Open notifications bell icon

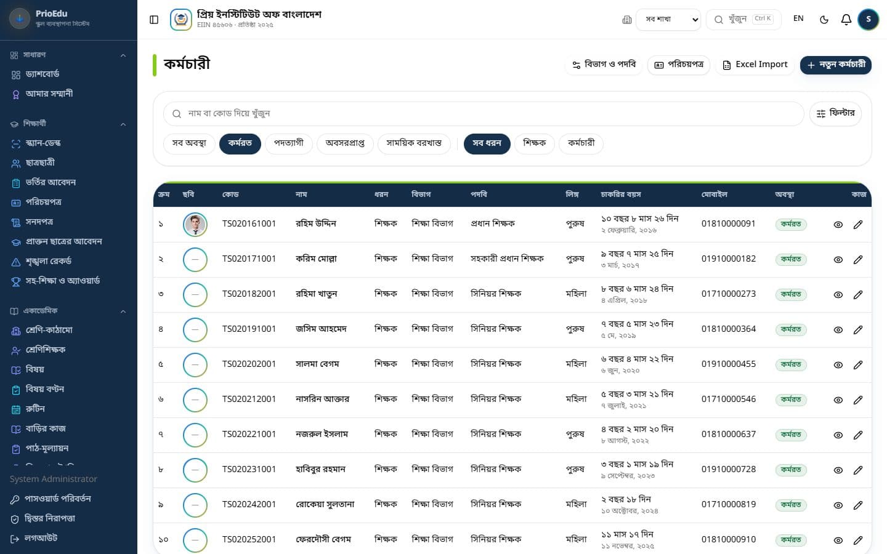[x=846, y=20]
